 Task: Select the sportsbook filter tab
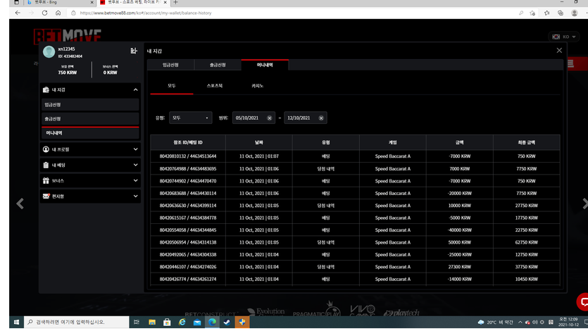point(215,86)
